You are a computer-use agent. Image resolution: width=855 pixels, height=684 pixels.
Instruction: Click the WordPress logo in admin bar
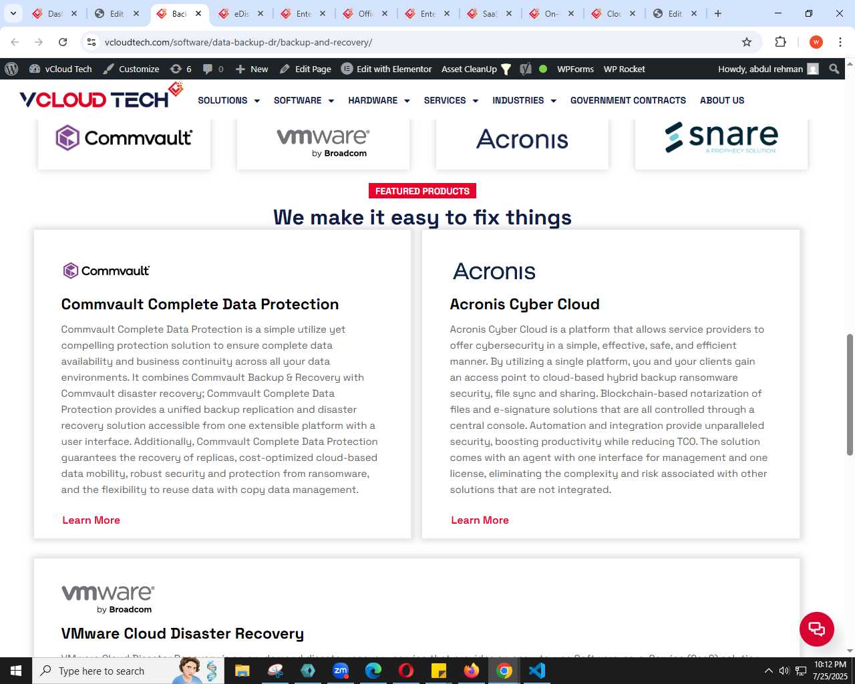click(11, 69)
